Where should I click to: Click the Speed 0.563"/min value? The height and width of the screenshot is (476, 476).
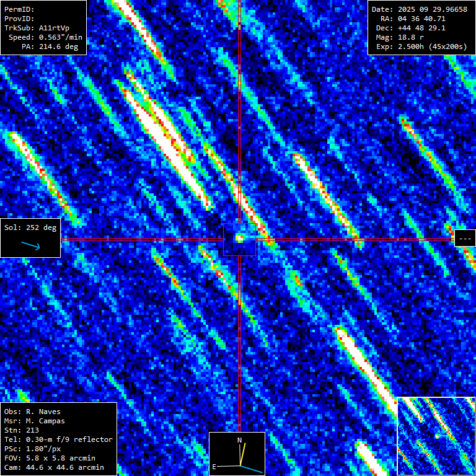click(45, 37)
